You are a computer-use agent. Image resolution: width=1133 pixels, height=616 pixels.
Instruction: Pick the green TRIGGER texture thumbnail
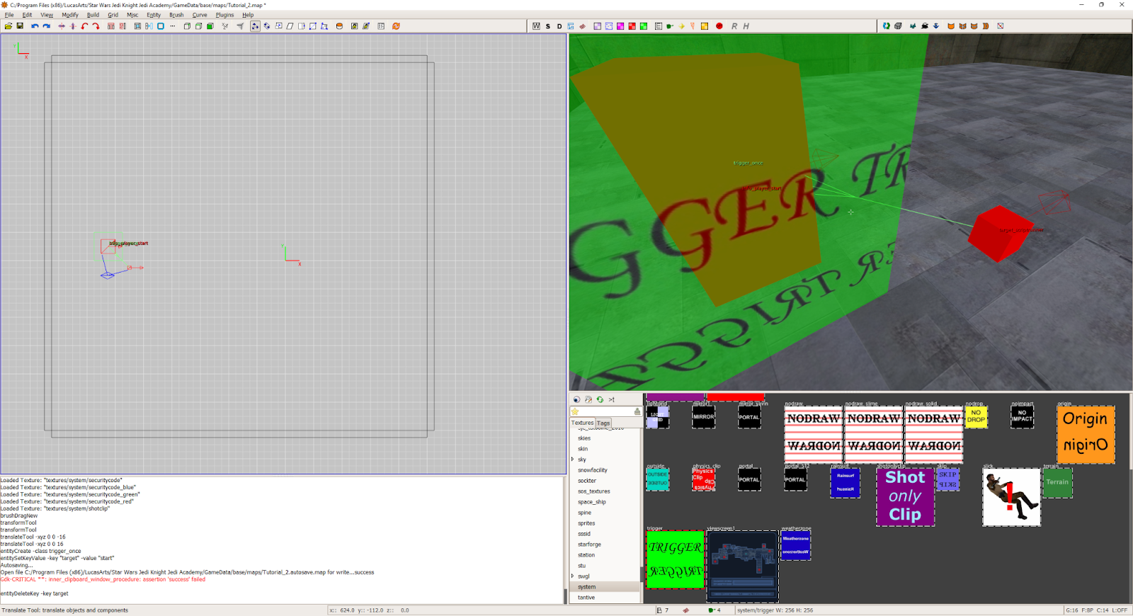(676, 559)
